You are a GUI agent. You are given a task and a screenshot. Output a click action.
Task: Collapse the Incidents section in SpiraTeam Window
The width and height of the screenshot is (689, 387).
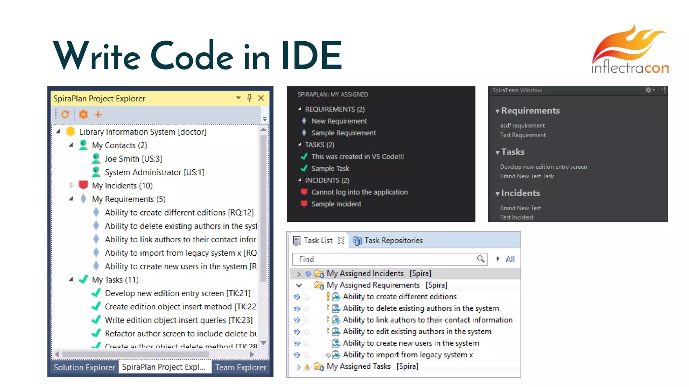pyautogui.click(x=498, y=194)
